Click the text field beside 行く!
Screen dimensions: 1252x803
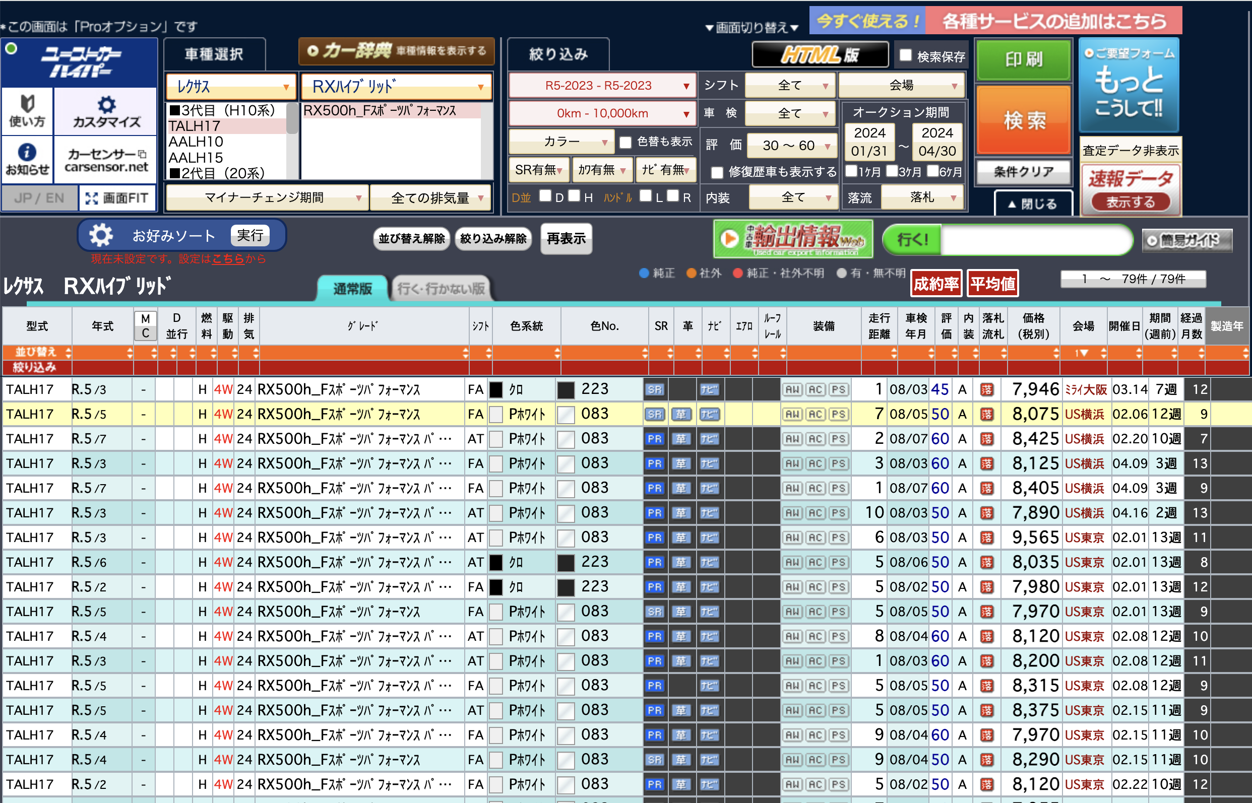[x=1035, y=240]
